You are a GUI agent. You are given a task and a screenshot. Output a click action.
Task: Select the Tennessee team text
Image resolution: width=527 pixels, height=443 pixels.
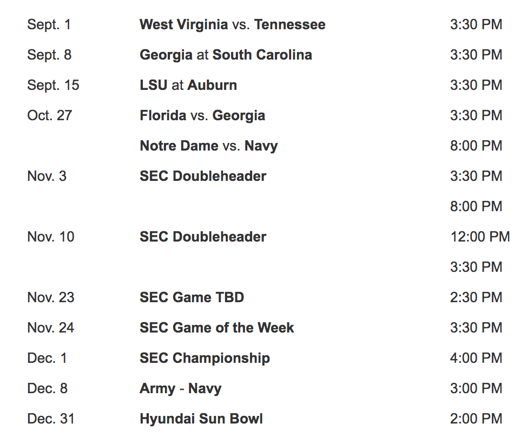pyautogui.click(x=289, y=24)
